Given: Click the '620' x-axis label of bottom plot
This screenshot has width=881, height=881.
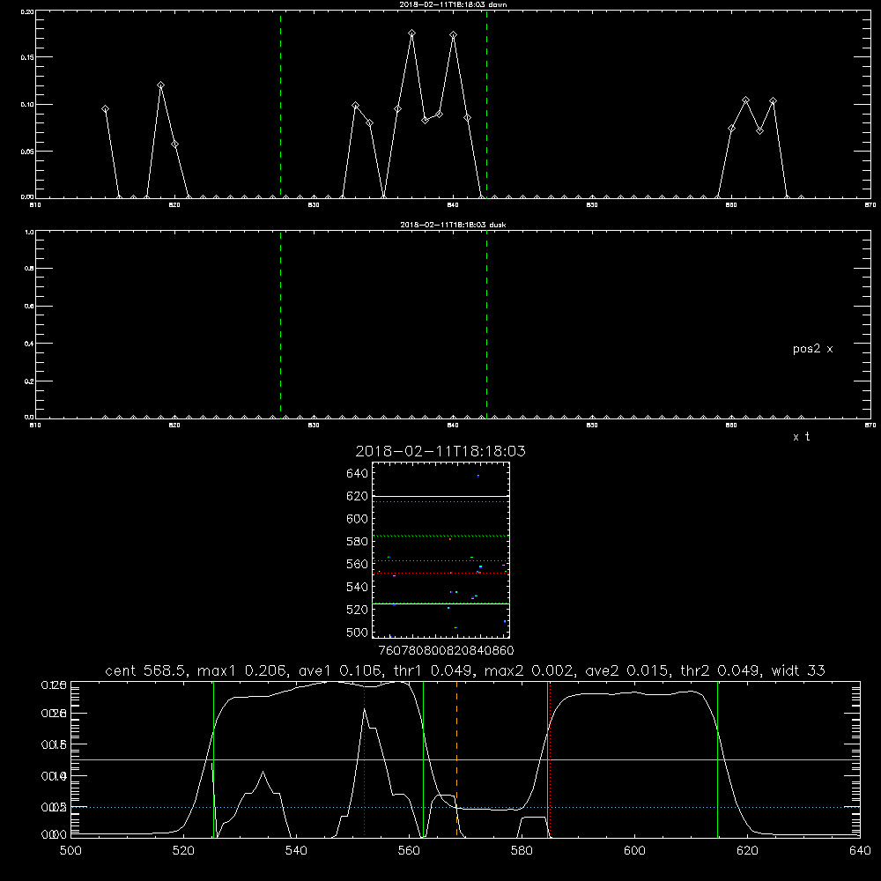Looking at the screenshot, I should (x=748, y=851).
